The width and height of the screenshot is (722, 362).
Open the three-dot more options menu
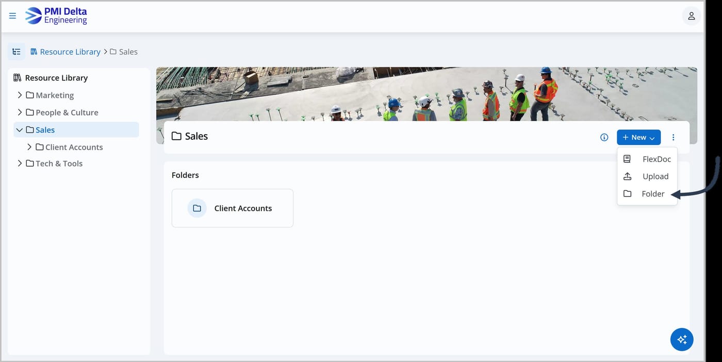coord(673,137)
